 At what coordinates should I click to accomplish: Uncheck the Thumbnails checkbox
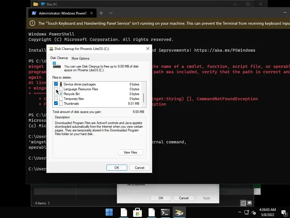pos(56,103)
